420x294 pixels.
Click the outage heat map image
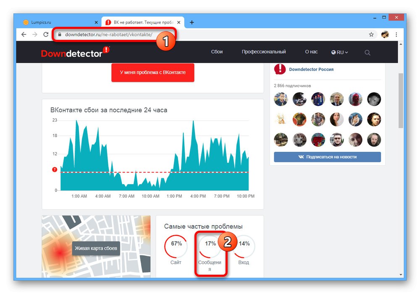(x=96, y=247)
